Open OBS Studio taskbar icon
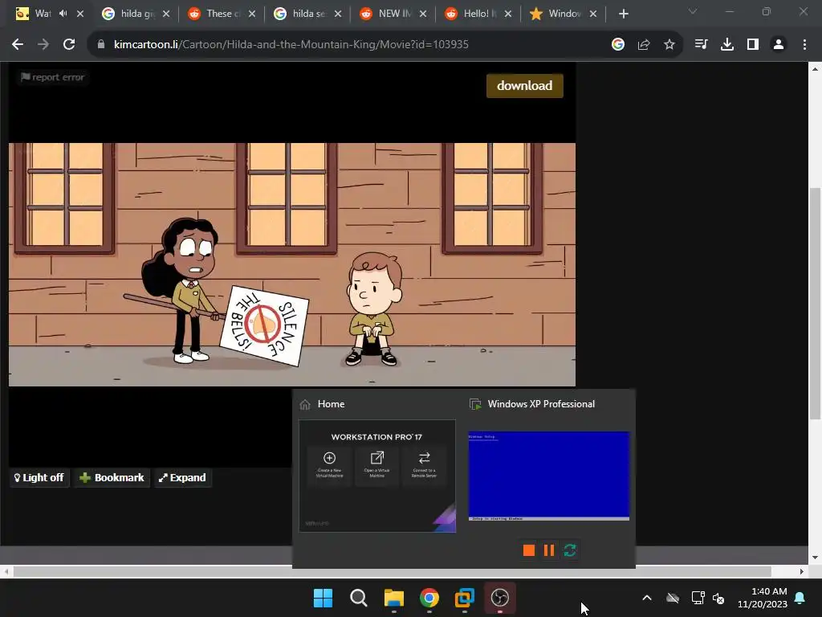Image resolution: width=822 pixels, height=617 pixels. coord(499,598)
